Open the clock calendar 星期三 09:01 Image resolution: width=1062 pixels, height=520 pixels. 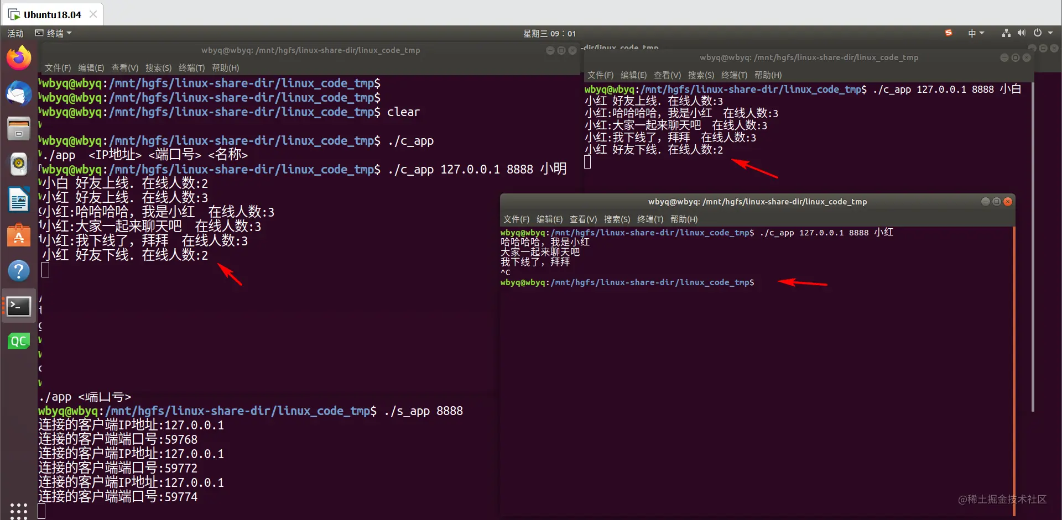coord(549,33)
